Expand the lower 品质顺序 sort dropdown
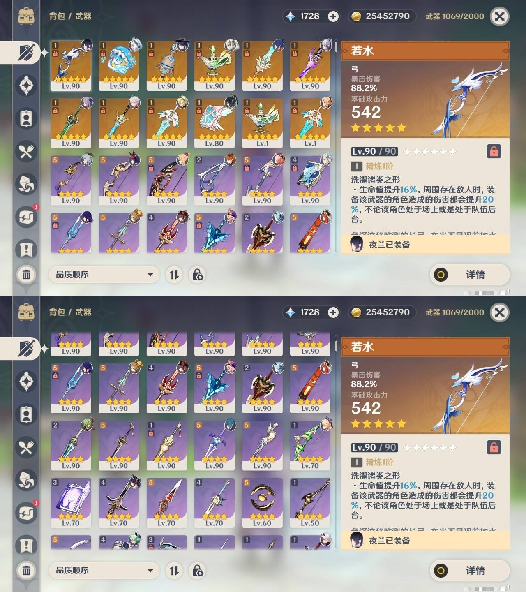The width and height of the screenshot is (526, 592). pyautogui.click(x=104, y=570)
